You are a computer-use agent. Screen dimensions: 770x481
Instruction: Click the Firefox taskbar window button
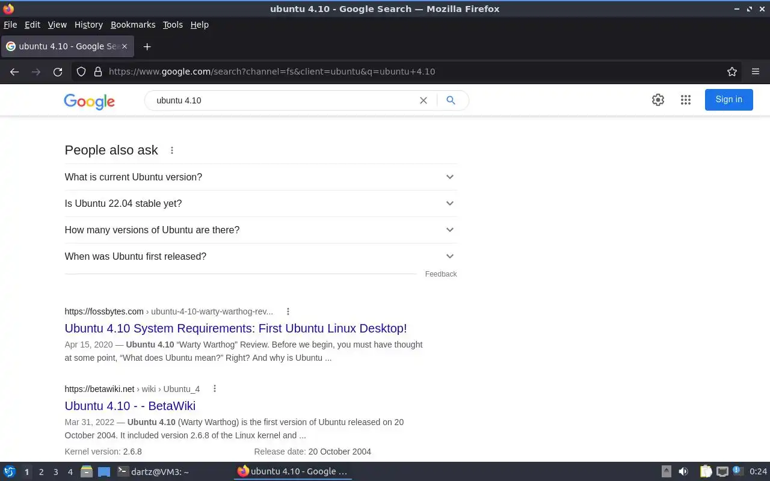click(x=292, y=471)
